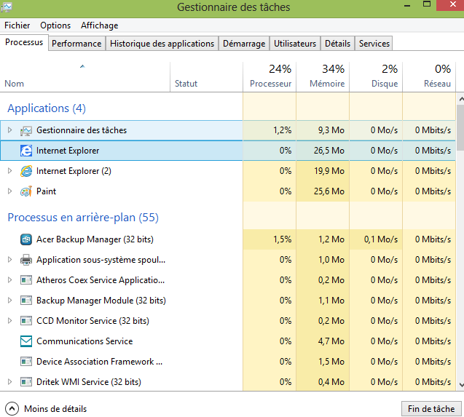Sort by Processeur column header
This screenshot has width=464, height=417.
[x=270, y=77]
